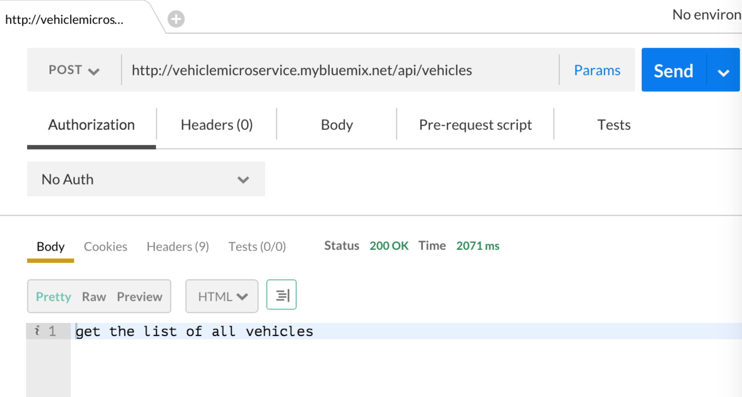
Task: Open the Tests request tab
Action: point(614,125)
